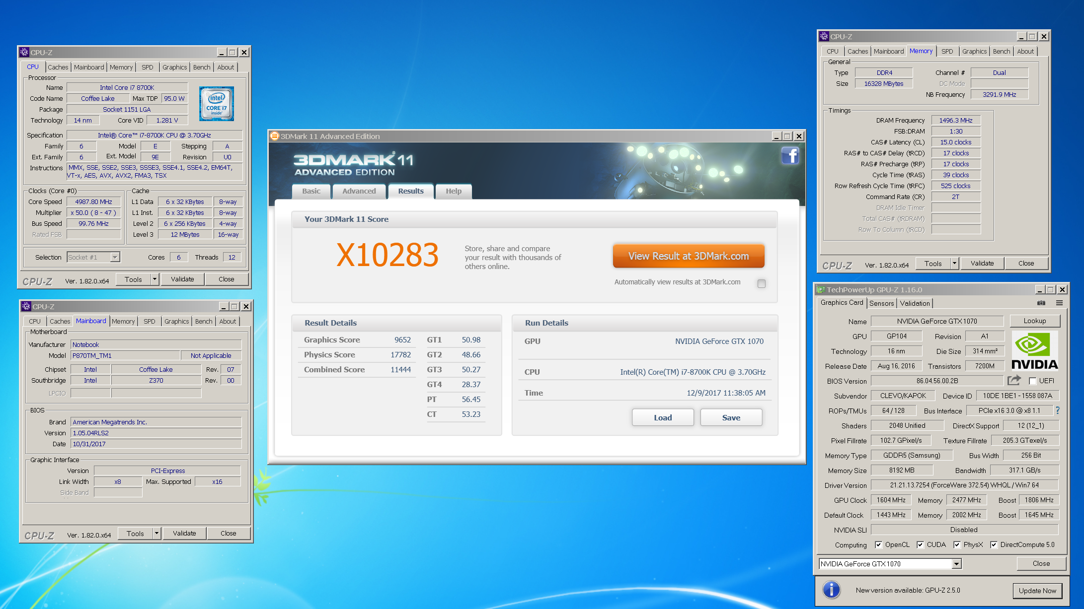The width and height of the screenshot is (1084, 609).
Task: Click the Physics Score value 17782
Action: click(x=400, y=354)
